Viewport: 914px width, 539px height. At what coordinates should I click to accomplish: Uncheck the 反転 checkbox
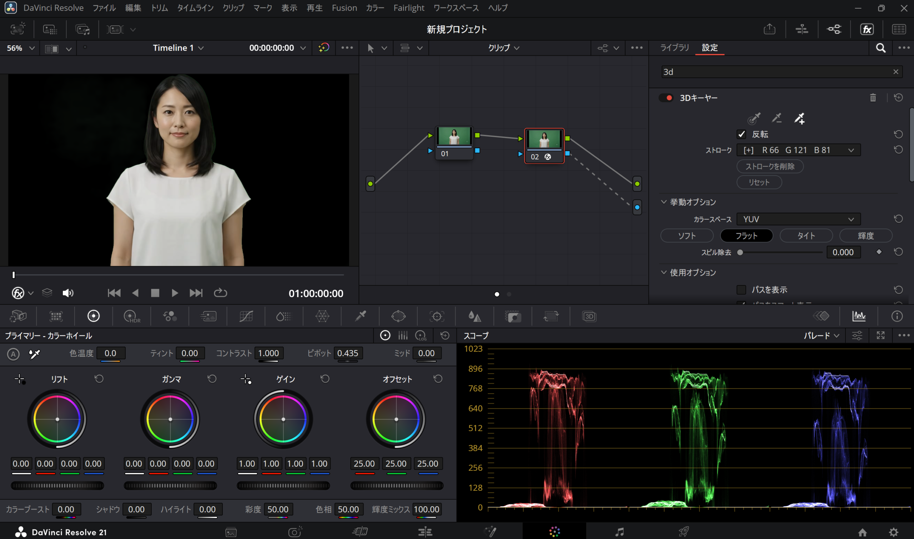[x=741, y=134]
